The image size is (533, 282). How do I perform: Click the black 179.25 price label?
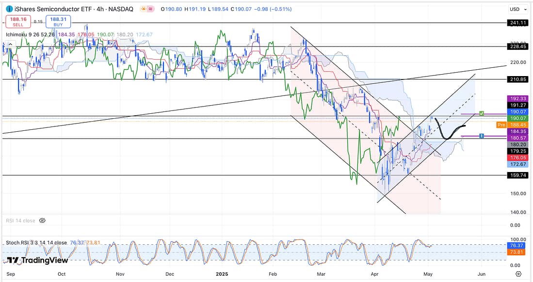517,151
